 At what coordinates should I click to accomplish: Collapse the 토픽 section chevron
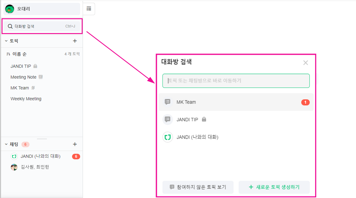[x=6, y=41]
